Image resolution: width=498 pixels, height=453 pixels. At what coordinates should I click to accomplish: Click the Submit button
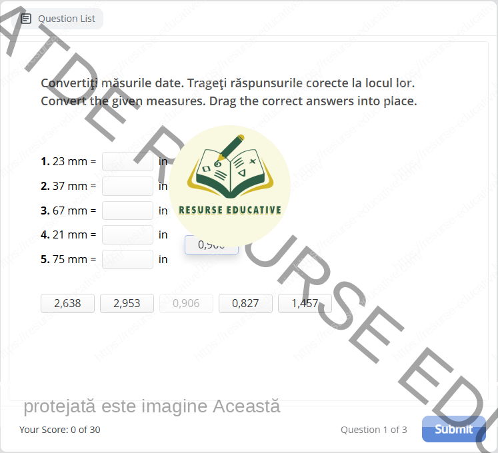pos(453,429)
